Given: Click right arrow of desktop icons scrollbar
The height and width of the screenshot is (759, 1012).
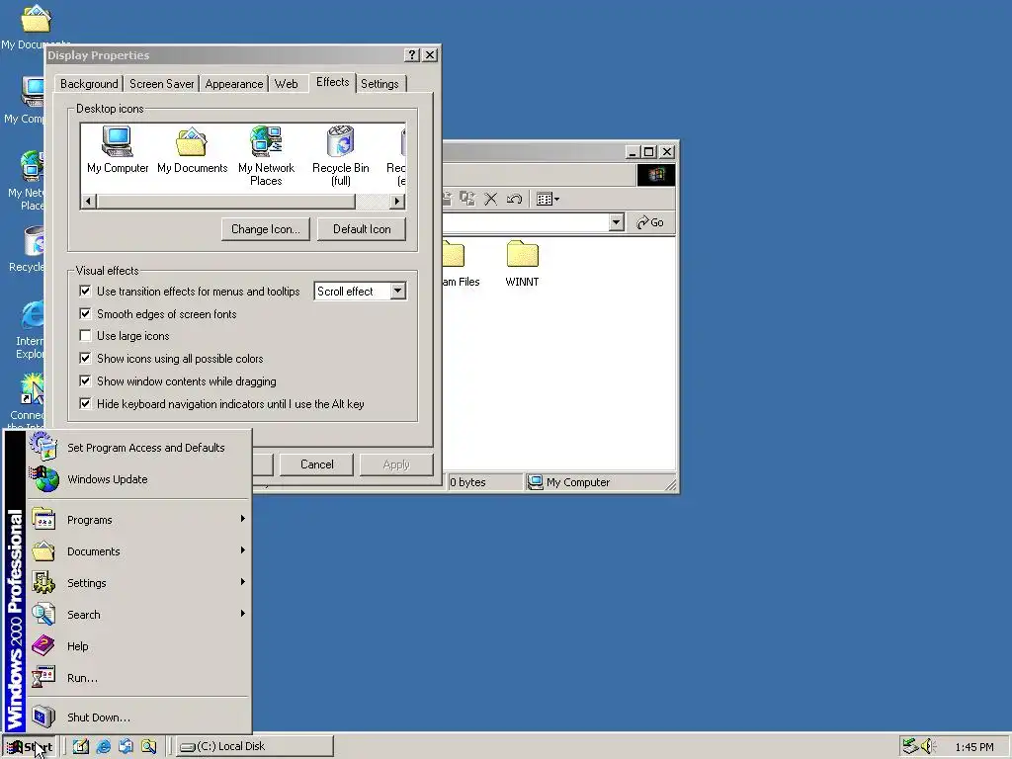Looking at the screenshot, I should (x=397, y=202).
